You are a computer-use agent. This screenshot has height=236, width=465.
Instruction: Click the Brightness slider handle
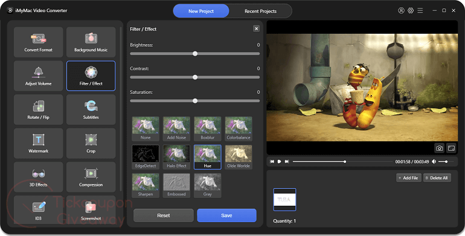[195, 53]
